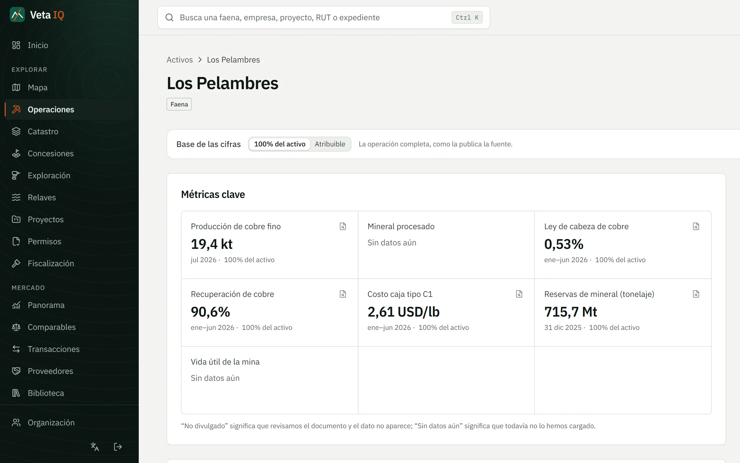Click the Organización users icon

point(16,422)
